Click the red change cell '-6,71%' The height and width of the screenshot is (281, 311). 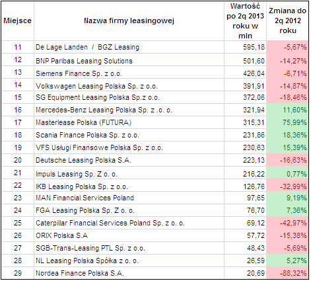(287, 72)
